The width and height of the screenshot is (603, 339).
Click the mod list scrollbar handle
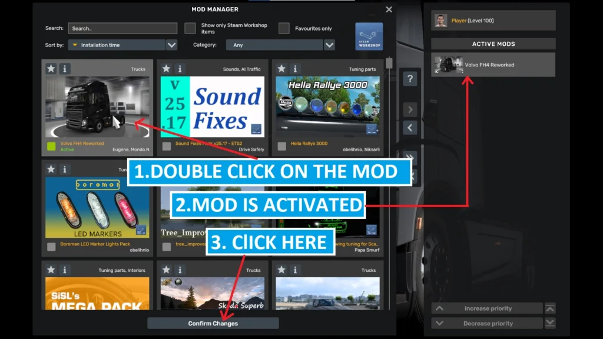pyautogui.click(x=389, y=63)
